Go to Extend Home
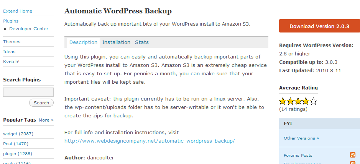Viewport: 360px width, 164px height. coord(18,11)
